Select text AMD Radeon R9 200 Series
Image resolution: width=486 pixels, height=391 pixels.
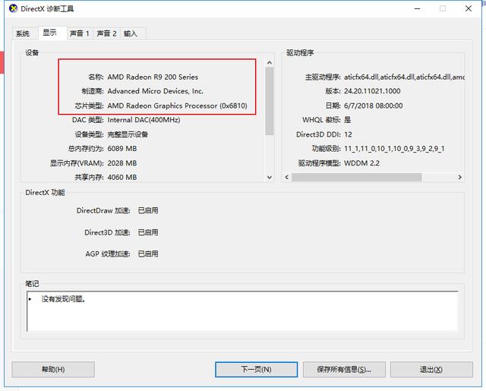click(153, 77)
